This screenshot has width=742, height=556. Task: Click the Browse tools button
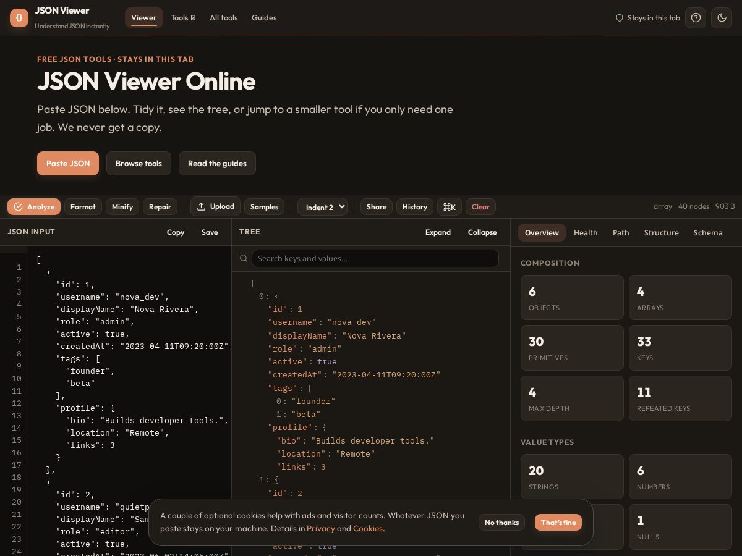(139, 163)
